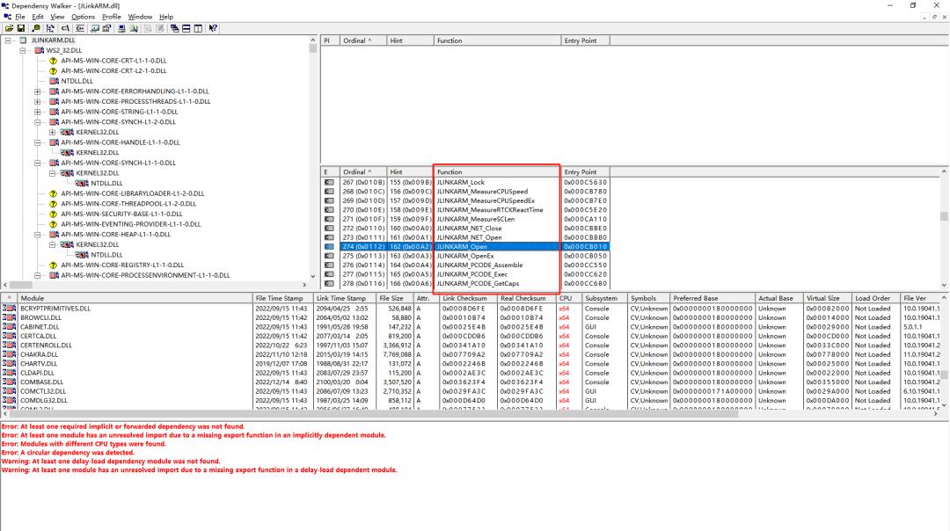The height and width of the screenshot is (531, 950).
Task: Select the JLINKARM_PCODE_GetCaps export row
Action: 465,283
